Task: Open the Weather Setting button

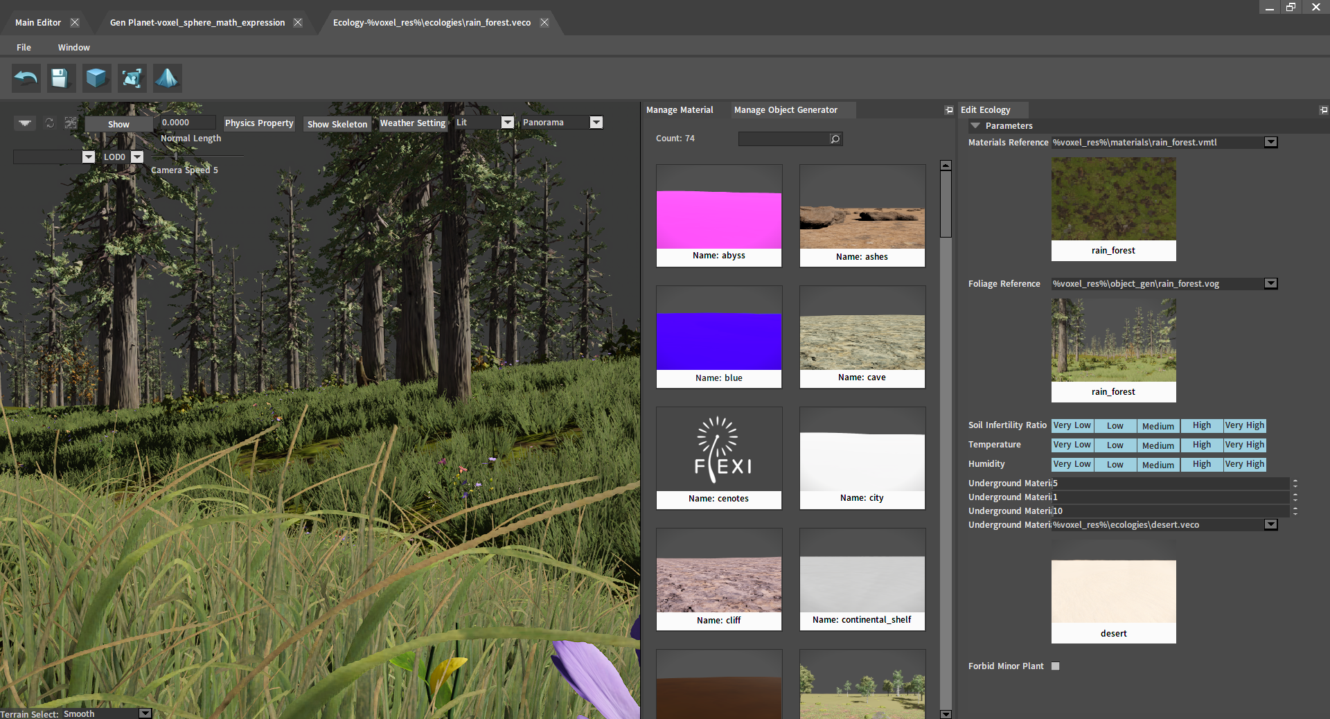Action: tap(413, 123)
